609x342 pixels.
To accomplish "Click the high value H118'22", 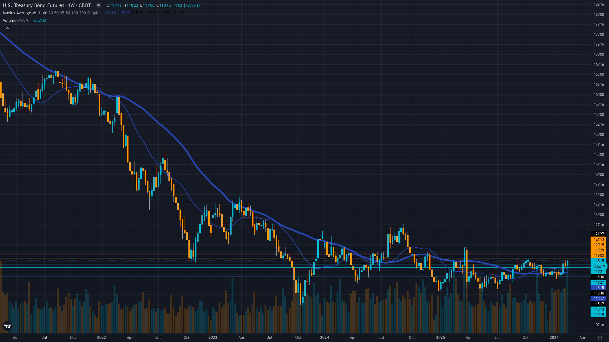I will pos(131,5).
